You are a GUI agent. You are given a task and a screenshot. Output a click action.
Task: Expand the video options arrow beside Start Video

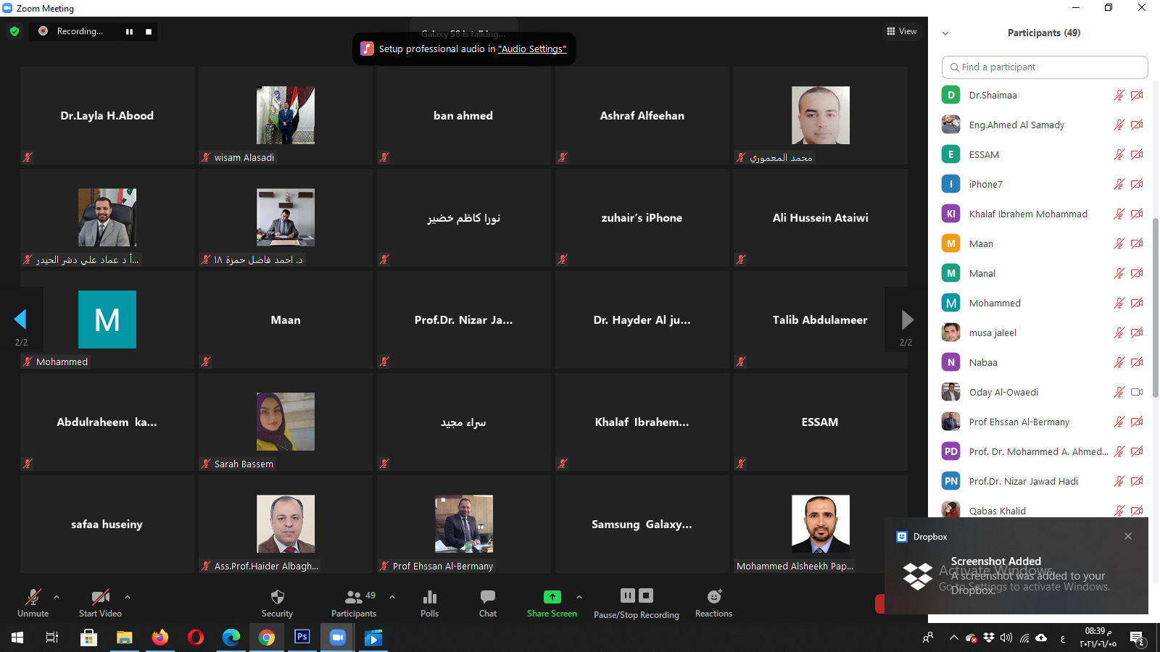(128, 597)
